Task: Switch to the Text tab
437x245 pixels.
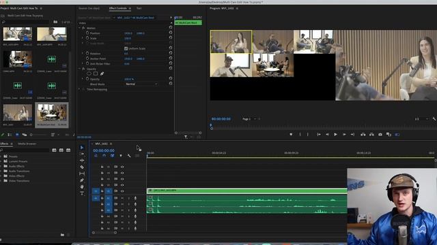Action: click(139, 8)
